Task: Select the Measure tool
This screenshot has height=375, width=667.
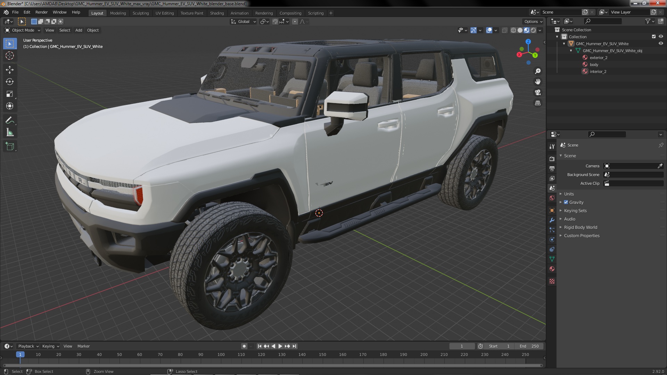Action: [10, 133]
